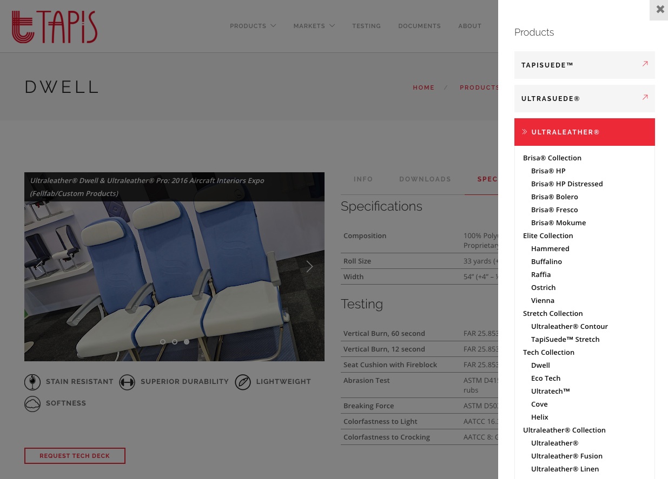Image resolution: width=668 pixels, height=479 pixels.
Task: Select the Ultratech product
Action: [551, 391]
